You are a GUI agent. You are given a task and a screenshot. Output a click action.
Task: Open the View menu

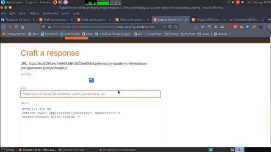click(x=22, y=13)
